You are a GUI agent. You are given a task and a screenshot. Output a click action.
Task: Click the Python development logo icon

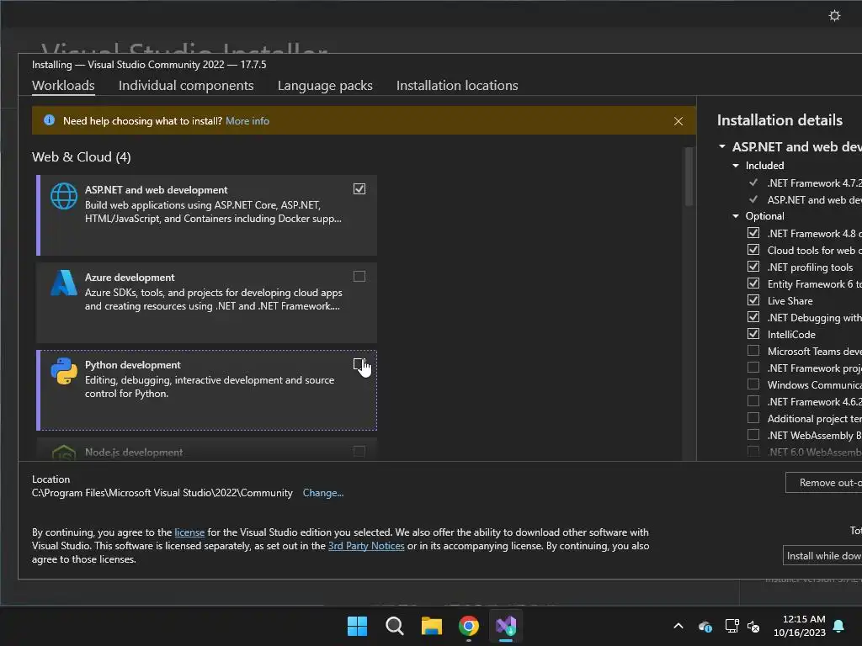click(x=64, y=371)
